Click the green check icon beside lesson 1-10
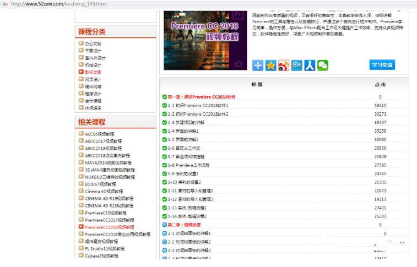The image size is (417, 267). click(165, 182)
